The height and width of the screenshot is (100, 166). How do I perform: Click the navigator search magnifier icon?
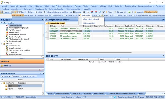coord(43,57)
